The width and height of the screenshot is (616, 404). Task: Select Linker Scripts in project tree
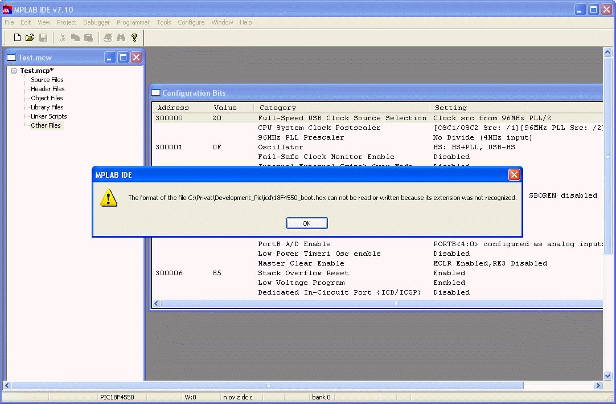click(x=48, y=116)
